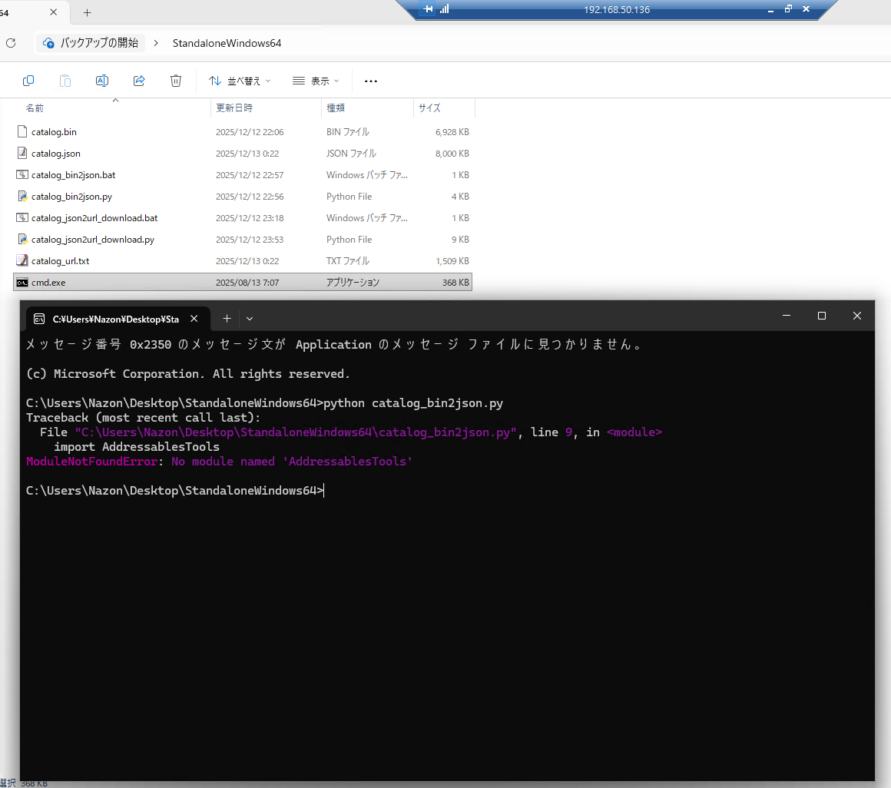Click the Copy icon in Explorer toolbar
This screenshot has height=788, width=891.
pos(28,81)
